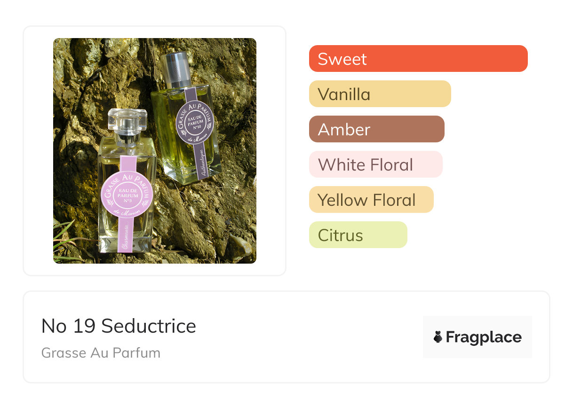The image size is (573, 406).
Task: Click the Sweet accord bar
Action: [418, 59]
